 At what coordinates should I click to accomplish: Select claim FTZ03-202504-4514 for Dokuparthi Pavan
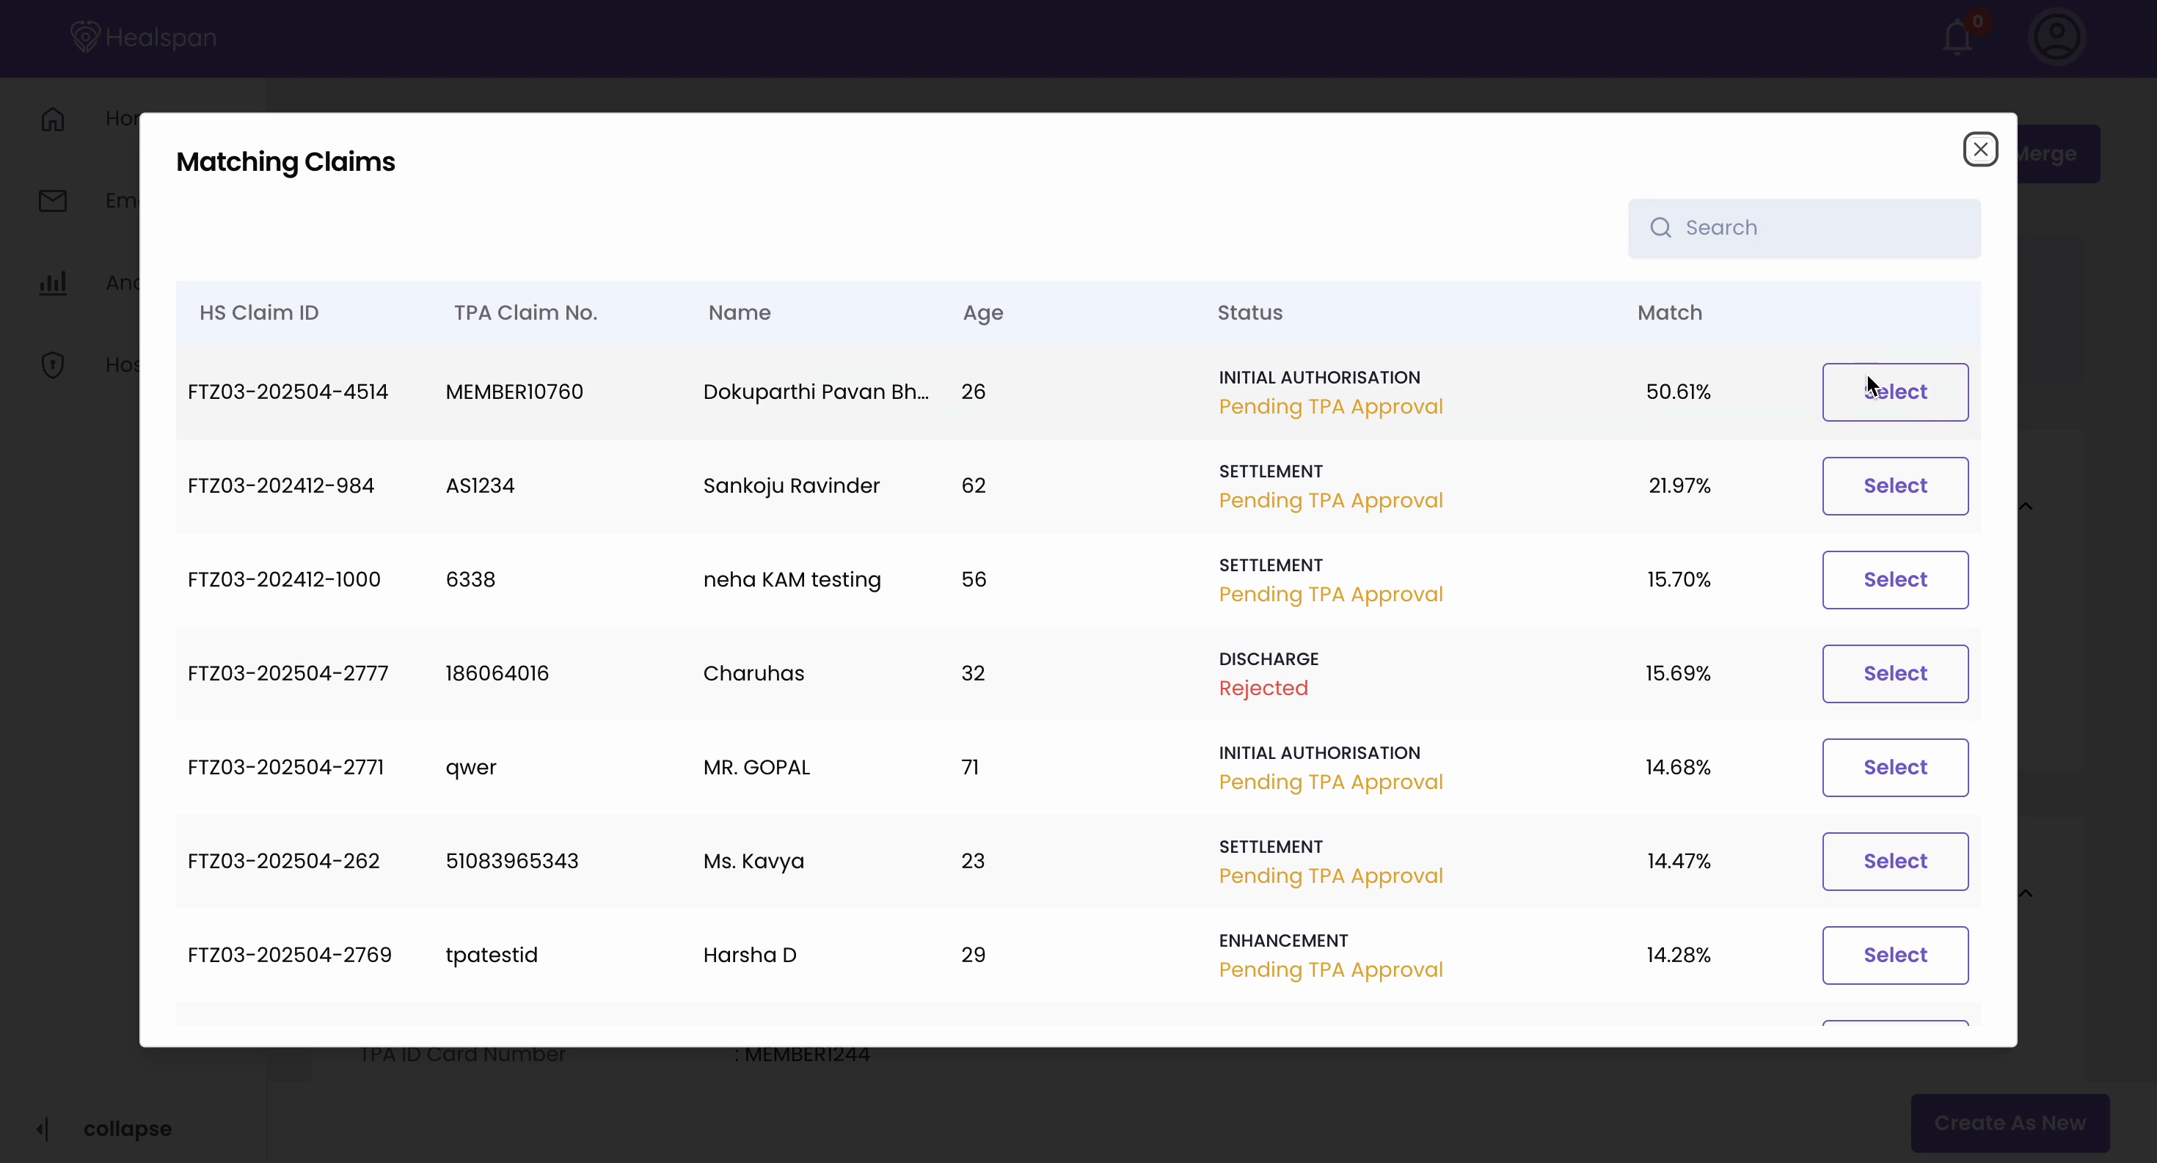pos(1895,392)
